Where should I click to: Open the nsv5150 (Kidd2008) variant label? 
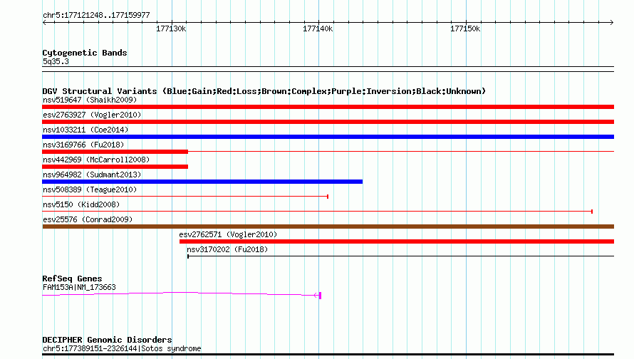(81, 204)
